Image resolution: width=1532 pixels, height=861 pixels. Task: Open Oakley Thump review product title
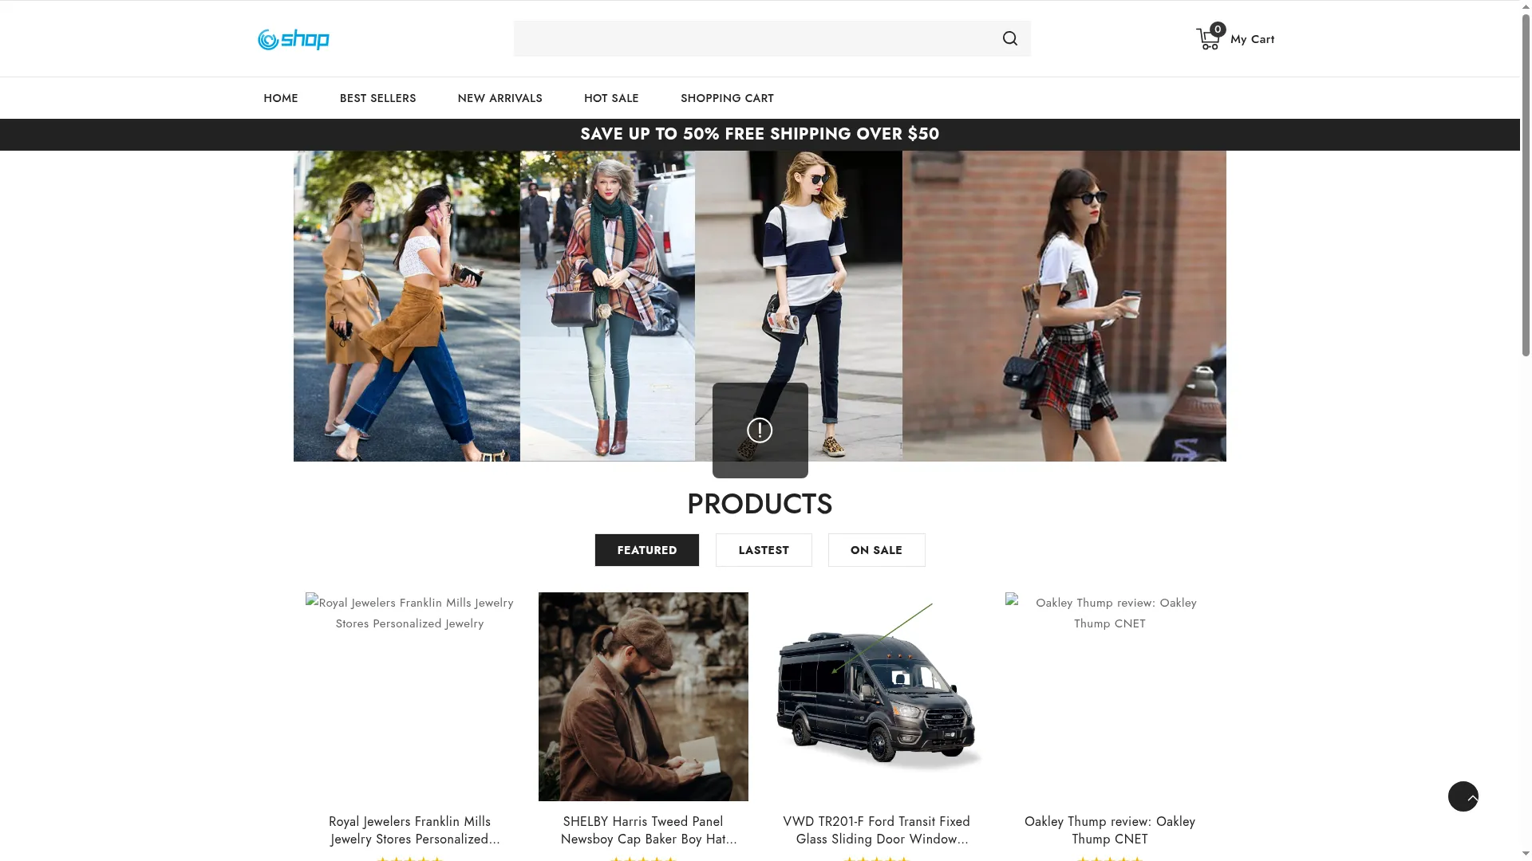(1110, 830)
